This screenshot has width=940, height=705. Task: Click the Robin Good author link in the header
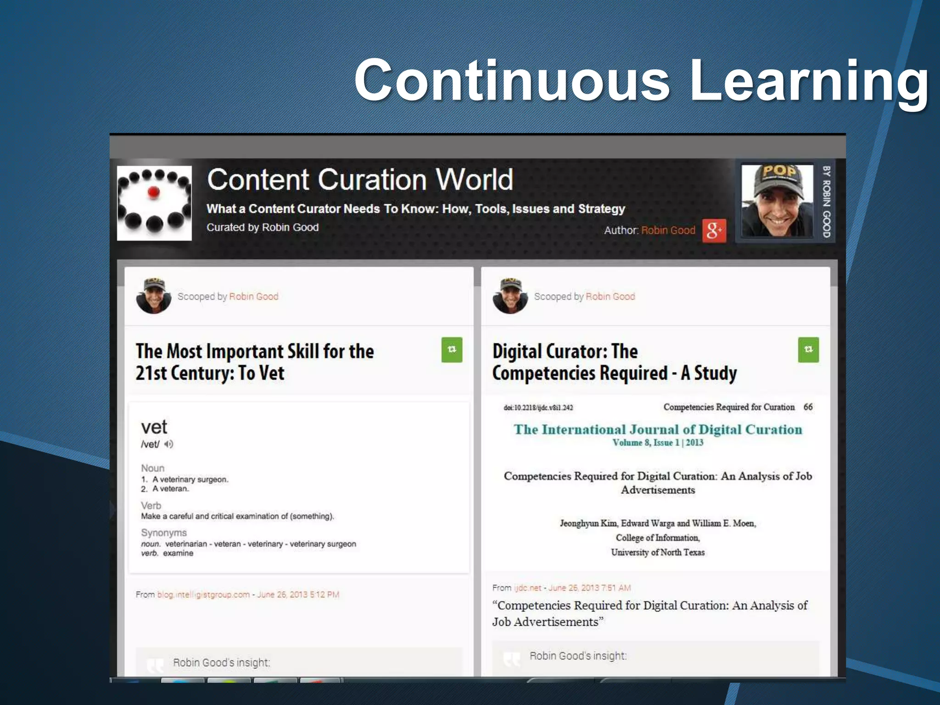(668, 230)
